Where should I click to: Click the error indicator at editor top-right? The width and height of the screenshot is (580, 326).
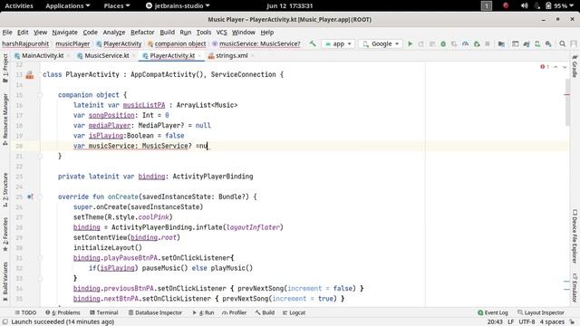pos(545,67)
